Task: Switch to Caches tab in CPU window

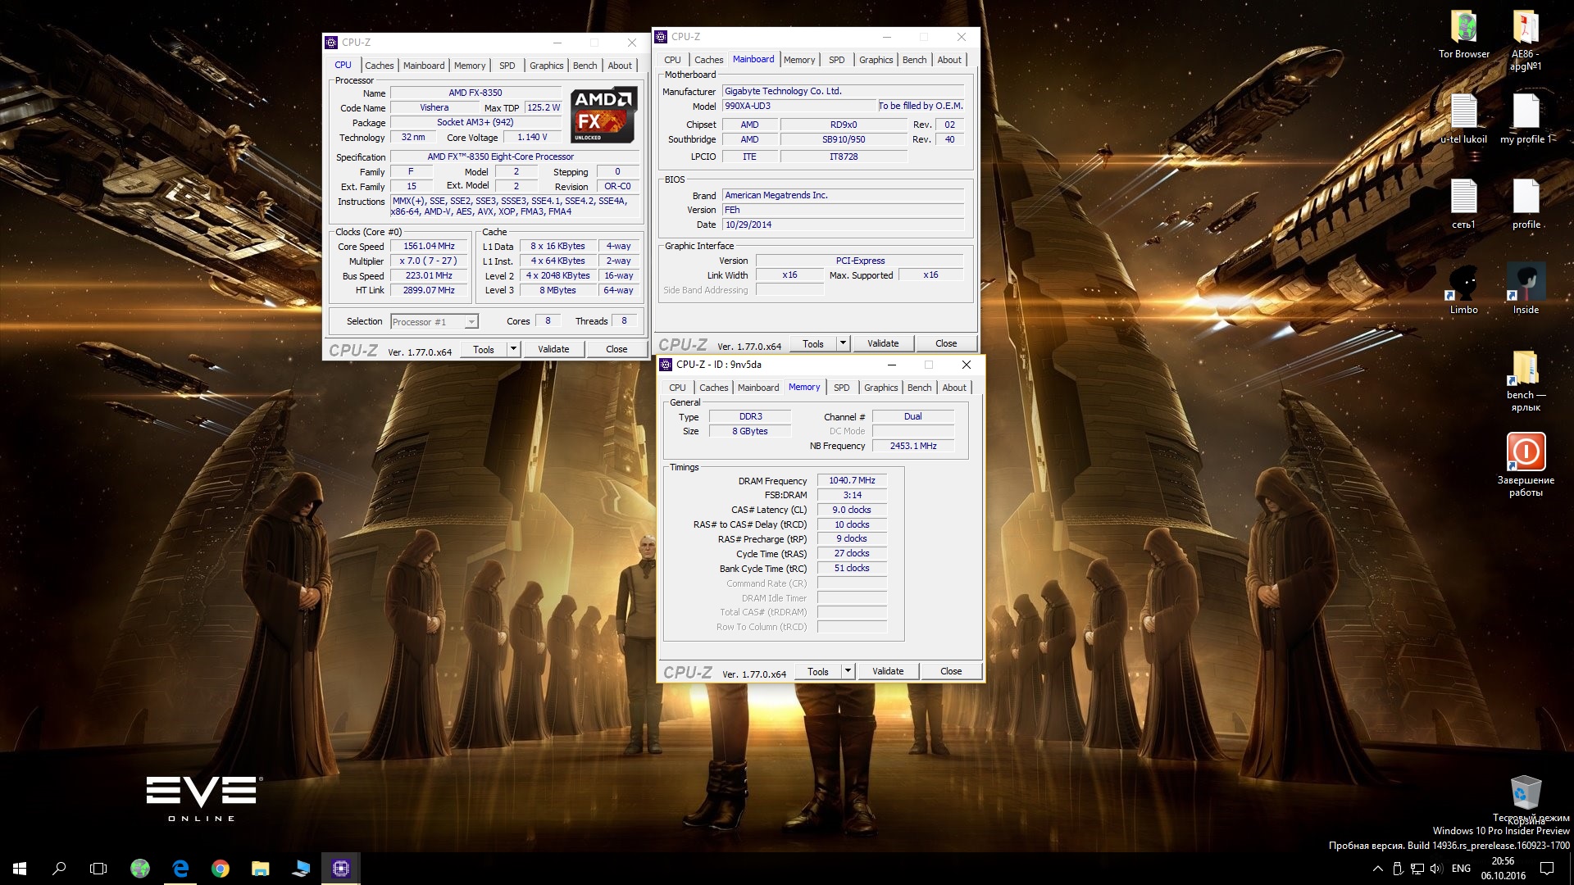Action: (x=379, y=66)
